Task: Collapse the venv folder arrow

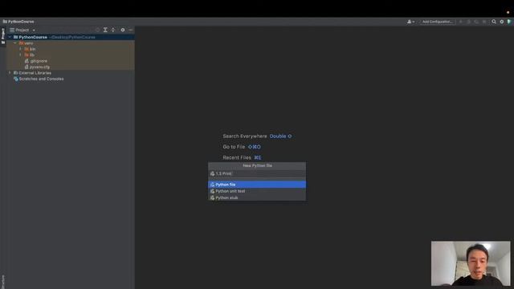Action: pyautogui.click(x=15, y=43)
